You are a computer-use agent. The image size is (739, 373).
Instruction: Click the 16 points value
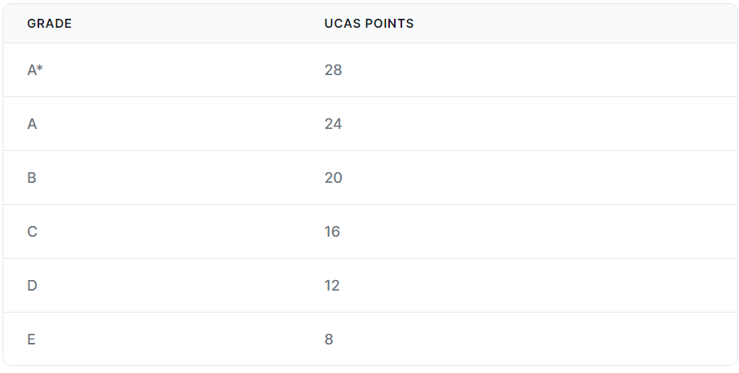332,232
